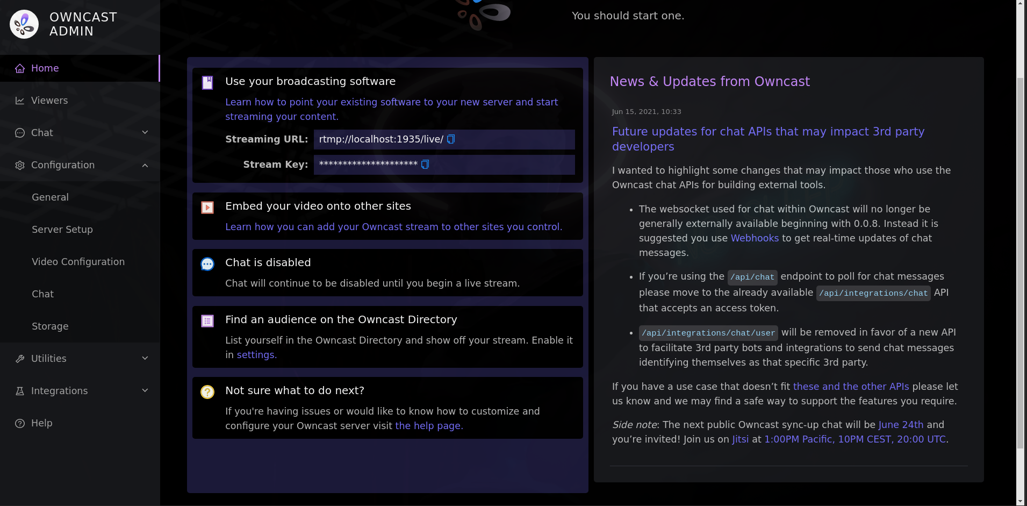
Task: Click the settings link in the Directory card
Action: tap(256, 355)
